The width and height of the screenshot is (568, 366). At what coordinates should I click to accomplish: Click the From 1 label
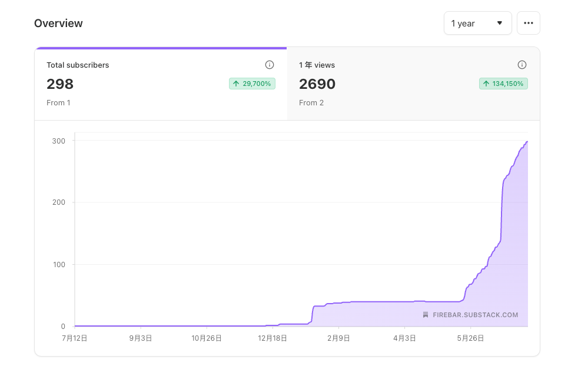(58, 103)
